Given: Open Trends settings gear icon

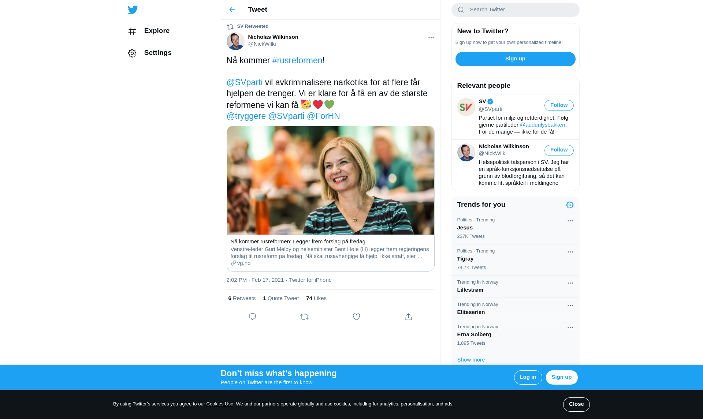Looking at the screenshot, I should [x=570, y=205].
